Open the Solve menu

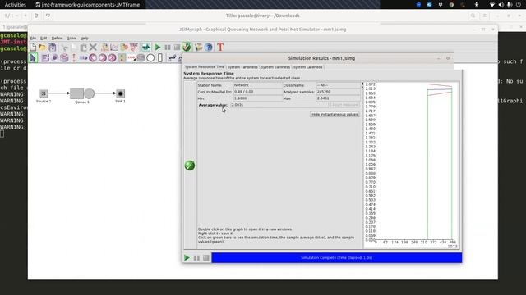pyautogui.click(x=72, y=39)
